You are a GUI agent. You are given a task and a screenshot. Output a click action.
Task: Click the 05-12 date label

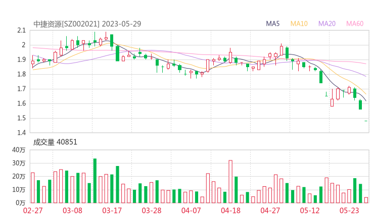[x=310, y=210]
